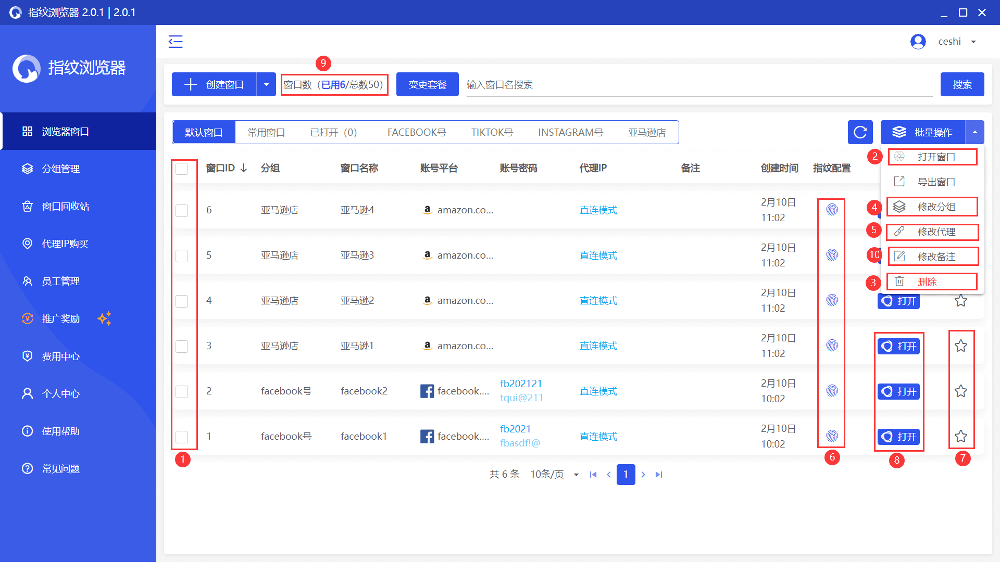This screenshot has height=562, width=1000.
Task: Open the 10条/页 page size dropdown
Action: (x=554, y=475)
